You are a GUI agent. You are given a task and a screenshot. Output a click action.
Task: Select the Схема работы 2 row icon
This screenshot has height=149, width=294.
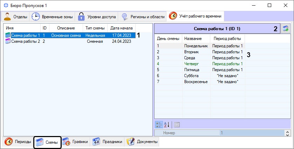tap(8, 41)
